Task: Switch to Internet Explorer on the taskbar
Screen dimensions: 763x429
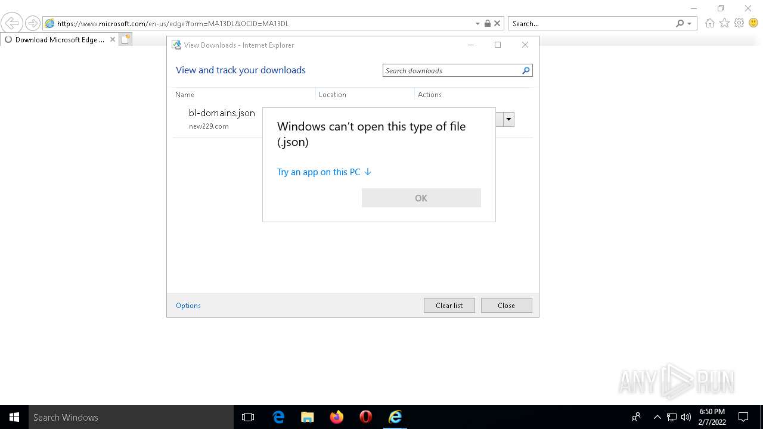Action: 395,417
